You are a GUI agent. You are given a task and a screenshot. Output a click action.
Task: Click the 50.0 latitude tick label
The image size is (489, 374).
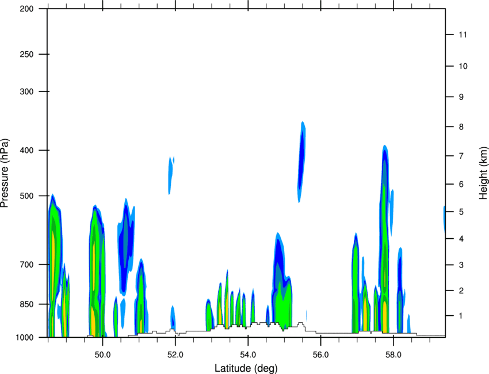[102, 355]
